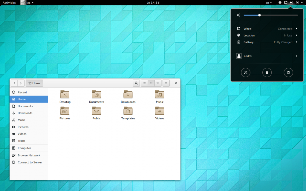The height and width of the screenshot is (191, 306).
Task: Open the Downloads folder thumbnail
Action: [128, 94]
